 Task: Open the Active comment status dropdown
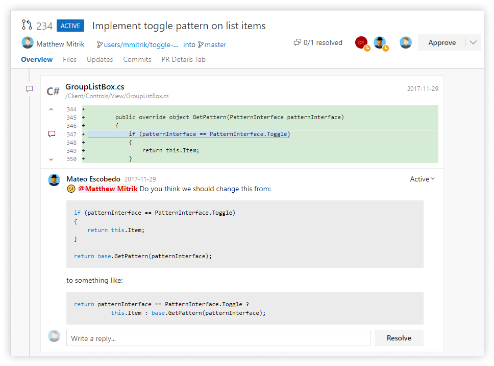coord(423,179)
